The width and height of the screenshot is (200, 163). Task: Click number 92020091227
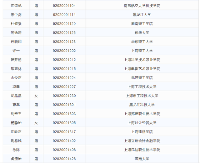tap(64, 87)
